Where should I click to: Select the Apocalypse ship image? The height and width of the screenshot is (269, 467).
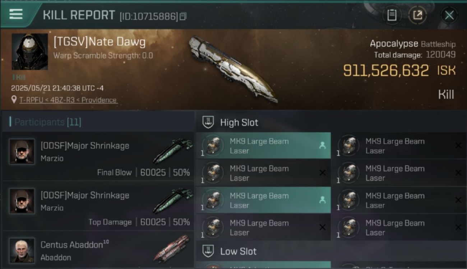coord(233,69)
